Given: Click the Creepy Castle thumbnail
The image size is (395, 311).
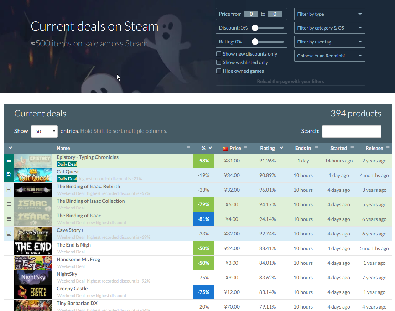Looking at the screenshot, I should pyautogui.click(x=33, y=292).
